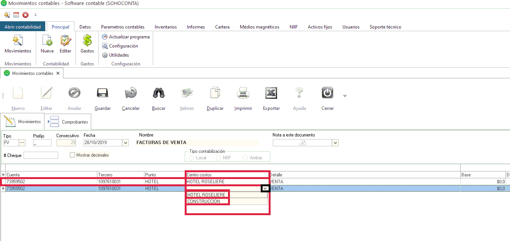Screen dimensions: 510x241
Task: Click the Imprimir printer icon
Action: tap(243, 94)
